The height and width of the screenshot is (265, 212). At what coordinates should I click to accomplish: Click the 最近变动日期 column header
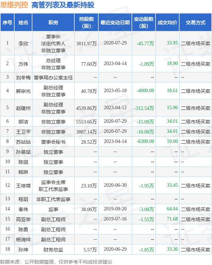[115, 23]
